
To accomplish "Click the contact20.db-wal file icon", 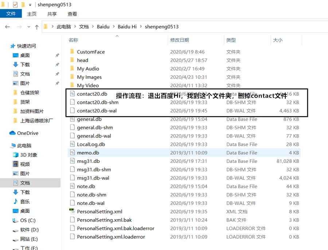I will click(72, 110).
